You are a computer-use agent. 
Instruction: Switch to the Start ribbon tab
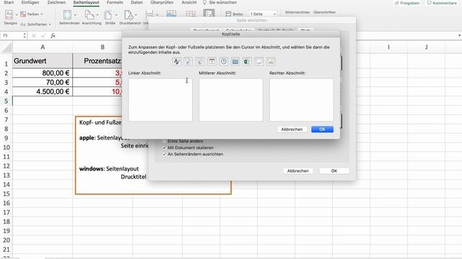point(9,2)
